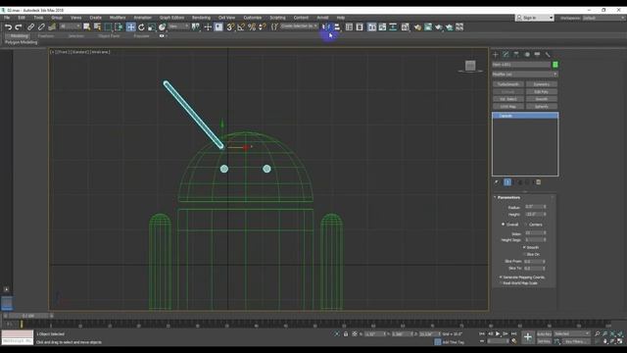
Task: Open Reference Coordinate System dropdown
Action: click(178, 26)
